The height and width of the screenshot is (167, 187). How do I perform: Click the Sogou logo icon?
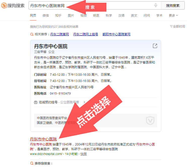tap(4, 5)
